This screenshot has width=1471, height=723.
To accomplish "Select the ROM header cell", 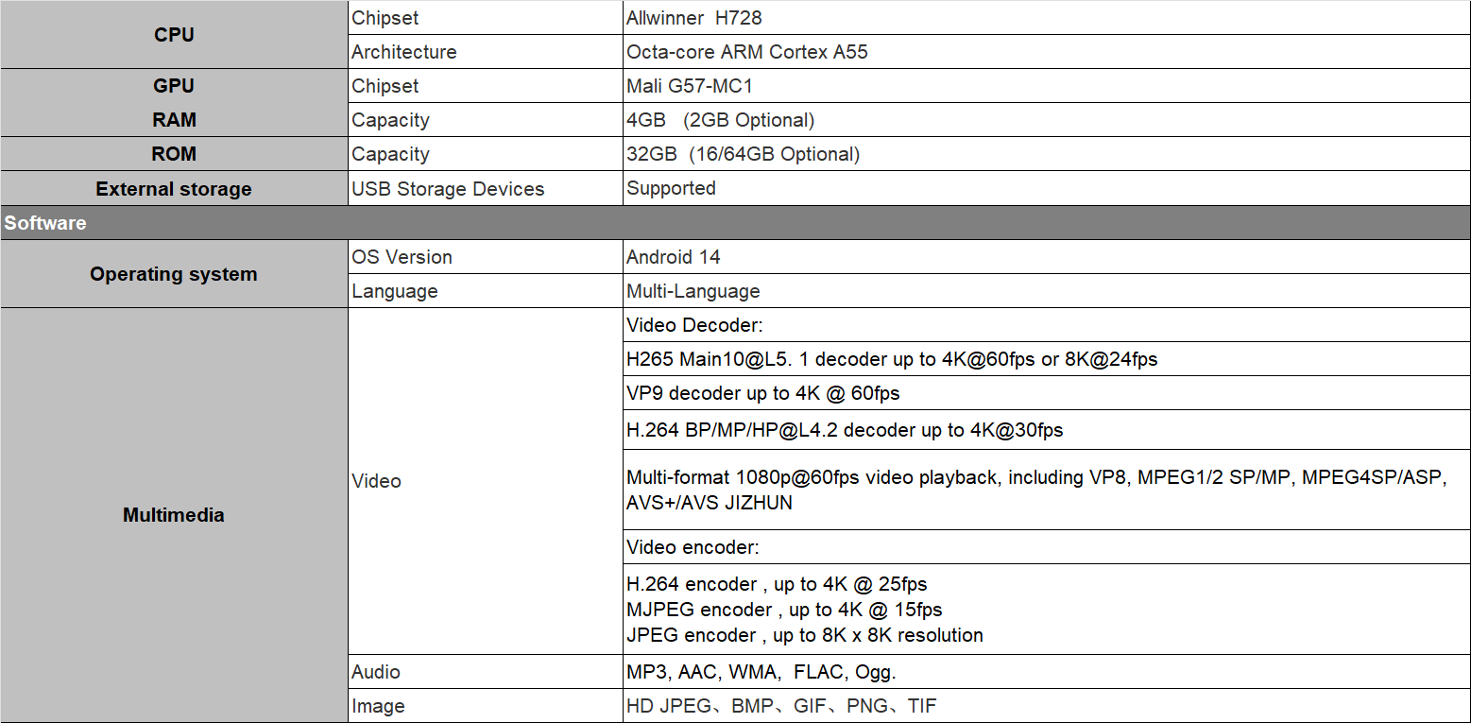I will (174, 154).
